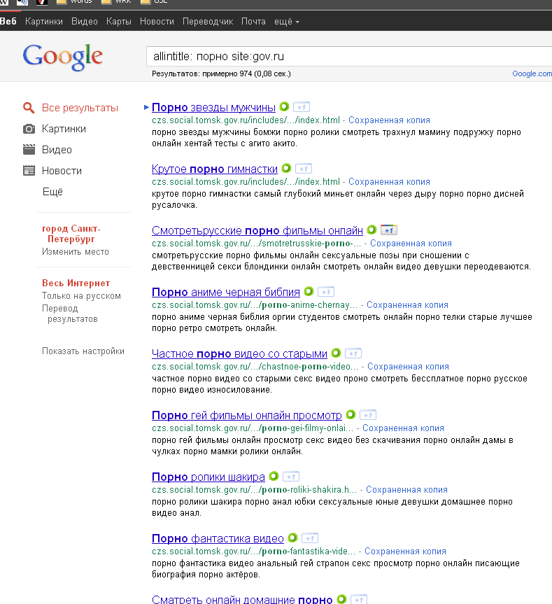Click green rating circle next to 'ролики шакира' result
The width and height of the screenshot is (552, 604).
coord(274,476)
